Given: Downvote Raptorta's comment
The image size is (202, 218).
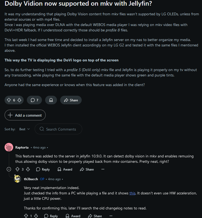Looking at the screenshot, I should (x=28, y=169).
